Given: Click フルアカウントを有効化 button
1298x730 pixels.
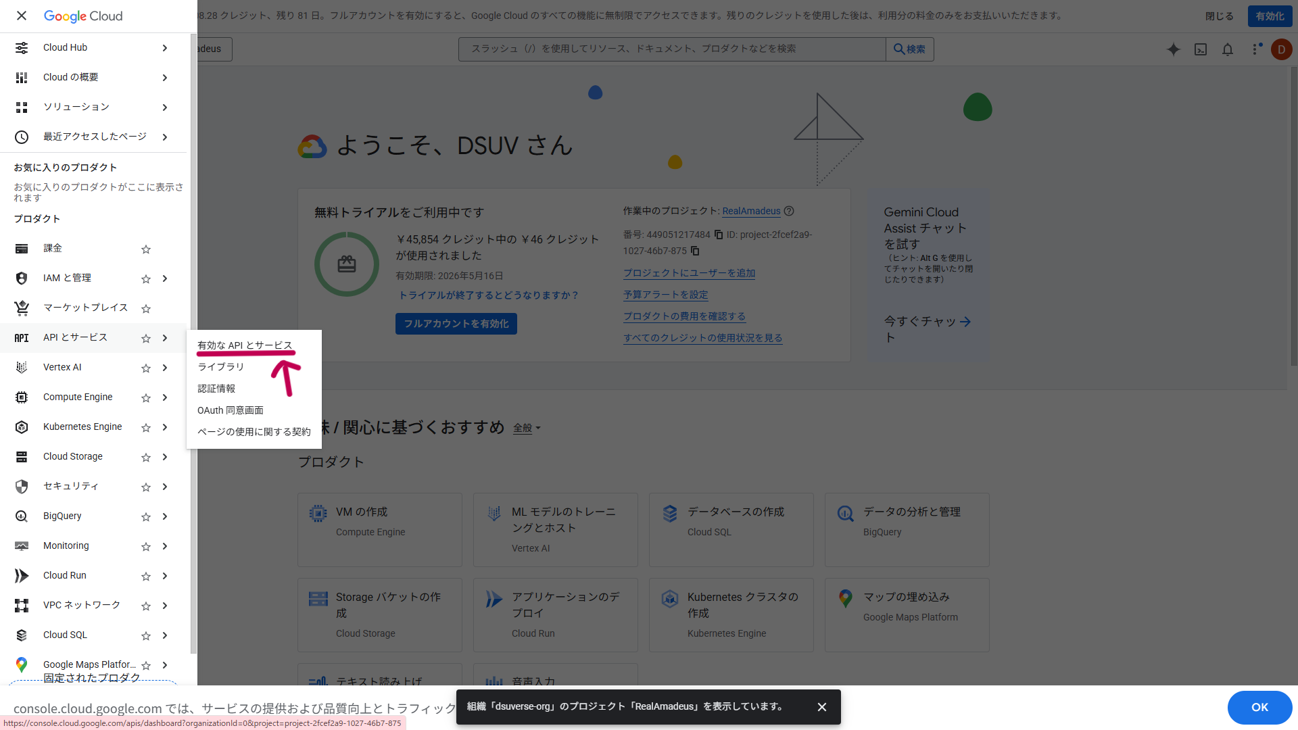Looking at the screenshot, I should pos(456,324).
